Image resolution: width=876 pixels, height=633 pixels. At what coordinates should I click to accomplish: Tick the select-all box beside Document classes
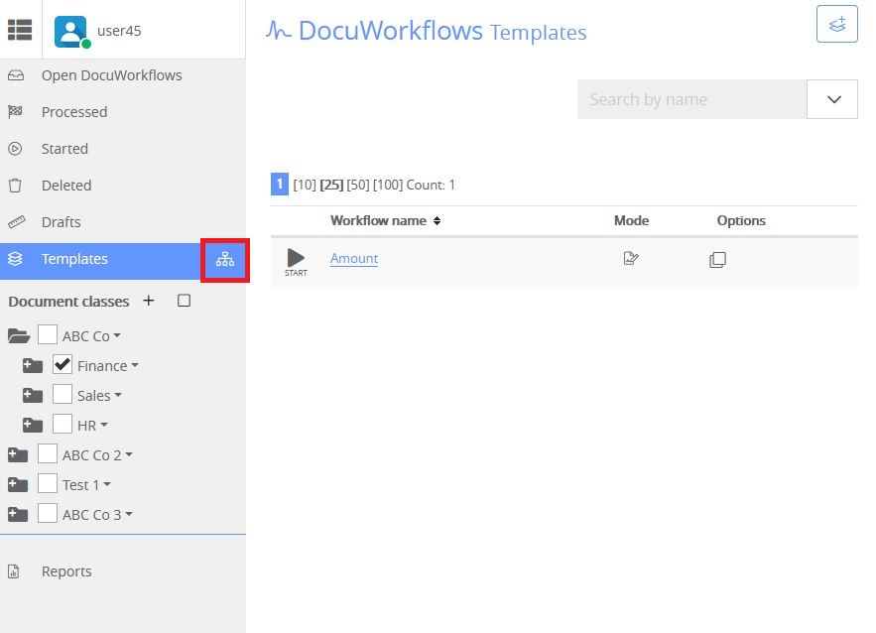184,301
